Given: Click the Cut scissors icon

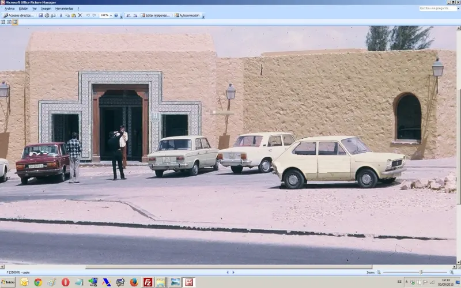Looking at the screenshot, I should click(62, 16).
